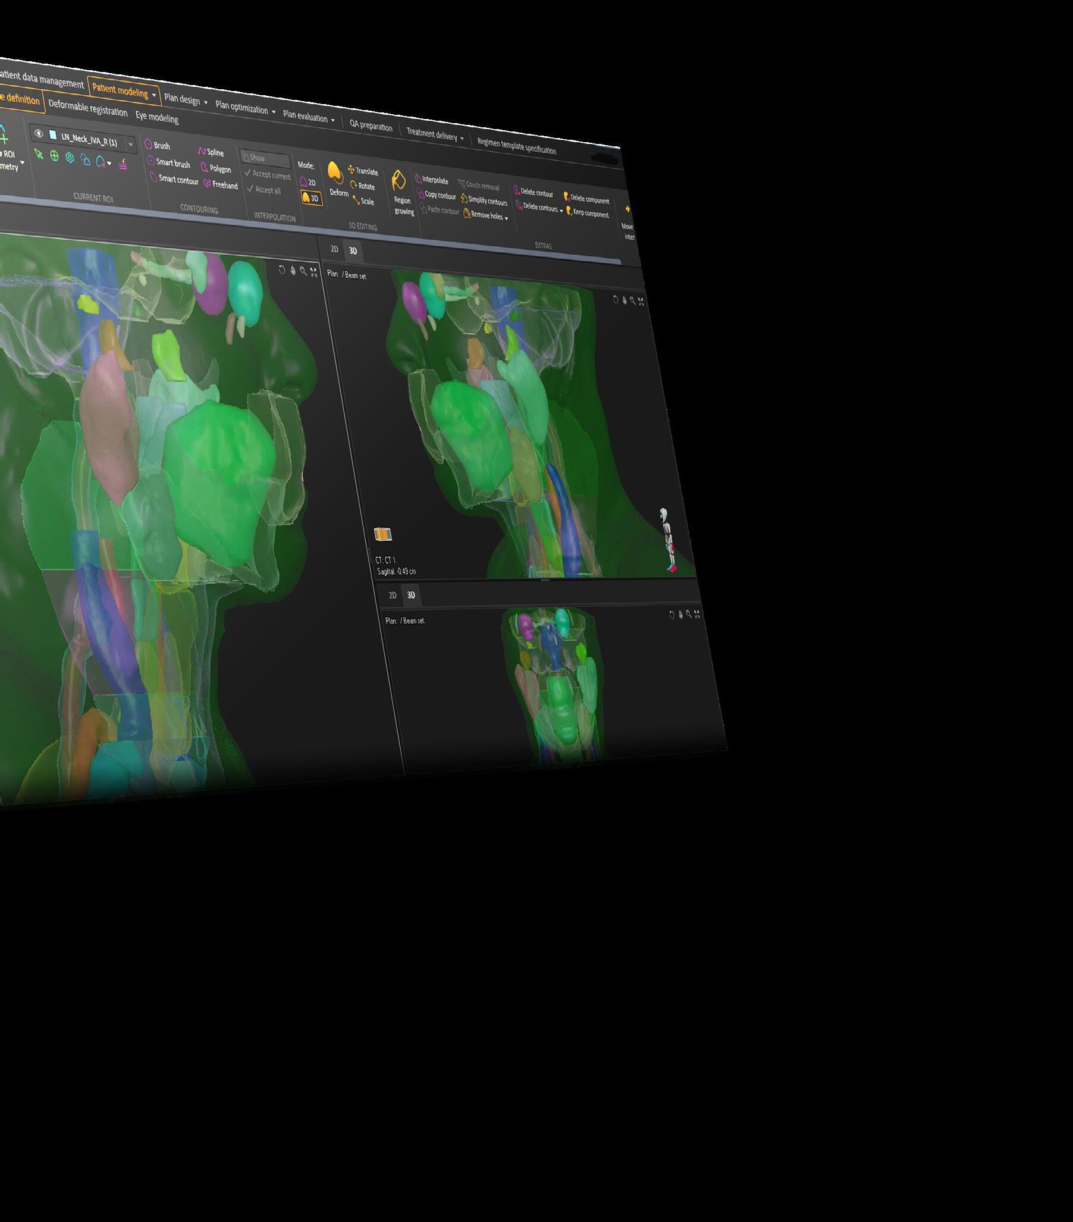Start the Region growing tool
Screen dimensions: 1073x1222
click(401, 193)
